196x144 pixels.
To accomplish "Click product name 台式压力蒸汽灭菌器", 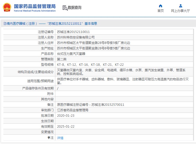I will pyautogui.click(x=71, y=54).
